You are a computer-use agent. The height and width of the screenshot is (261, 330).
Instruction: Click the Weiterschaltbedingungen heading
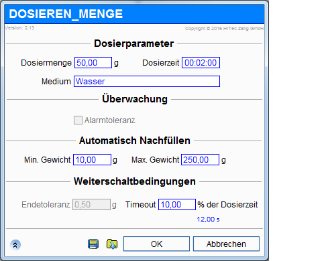[x=135, y=181]
